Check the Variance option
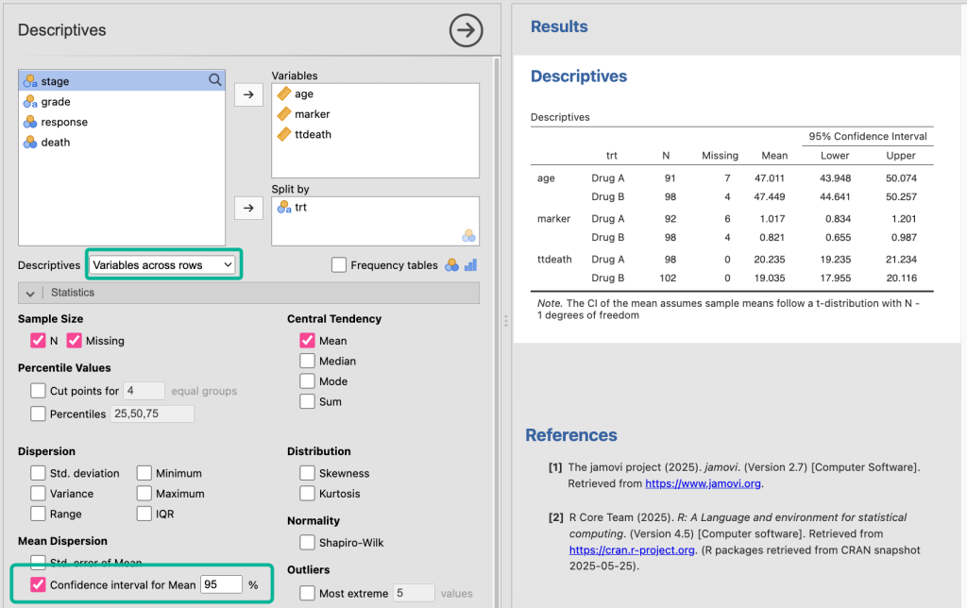This screenshot has width=967, height=608. (38, 494)
